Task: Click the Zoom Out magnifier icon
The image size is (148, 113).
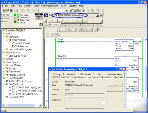Action: click(x=101, y=10)
